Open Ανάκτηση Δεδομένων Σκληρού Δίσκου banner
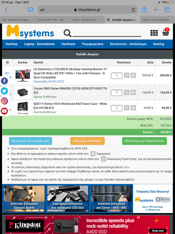Viewport: 175px width, 234px height. coord(24,199)
